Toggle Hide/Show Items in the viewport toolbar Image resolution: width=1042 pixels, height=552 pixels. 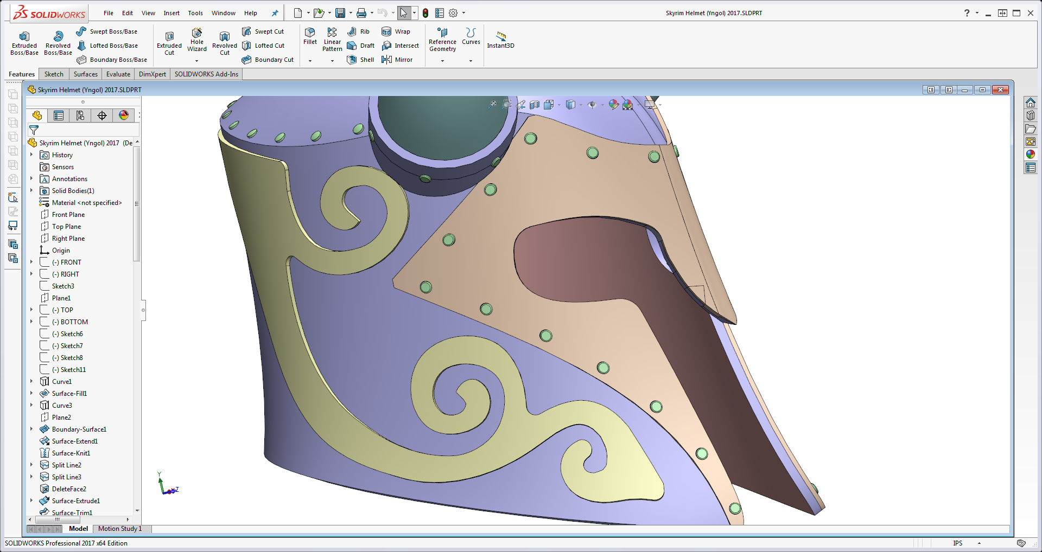593,105
